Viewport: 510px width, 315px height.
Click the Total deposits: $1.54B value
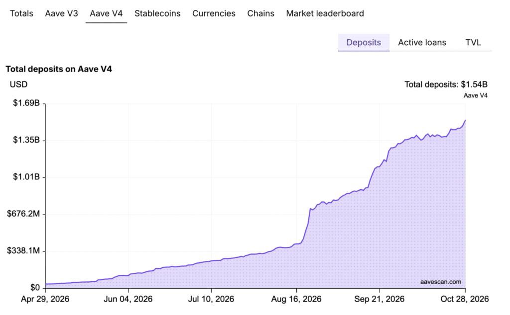pyautogui.click(x=446, y=84)
